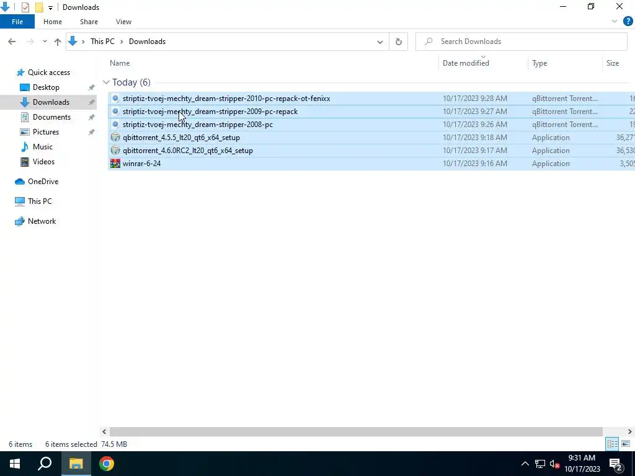This screenshot has height=476, width=635.
Task: Click the pin icon beside Pictures
Action: click(x=92, y=132)
